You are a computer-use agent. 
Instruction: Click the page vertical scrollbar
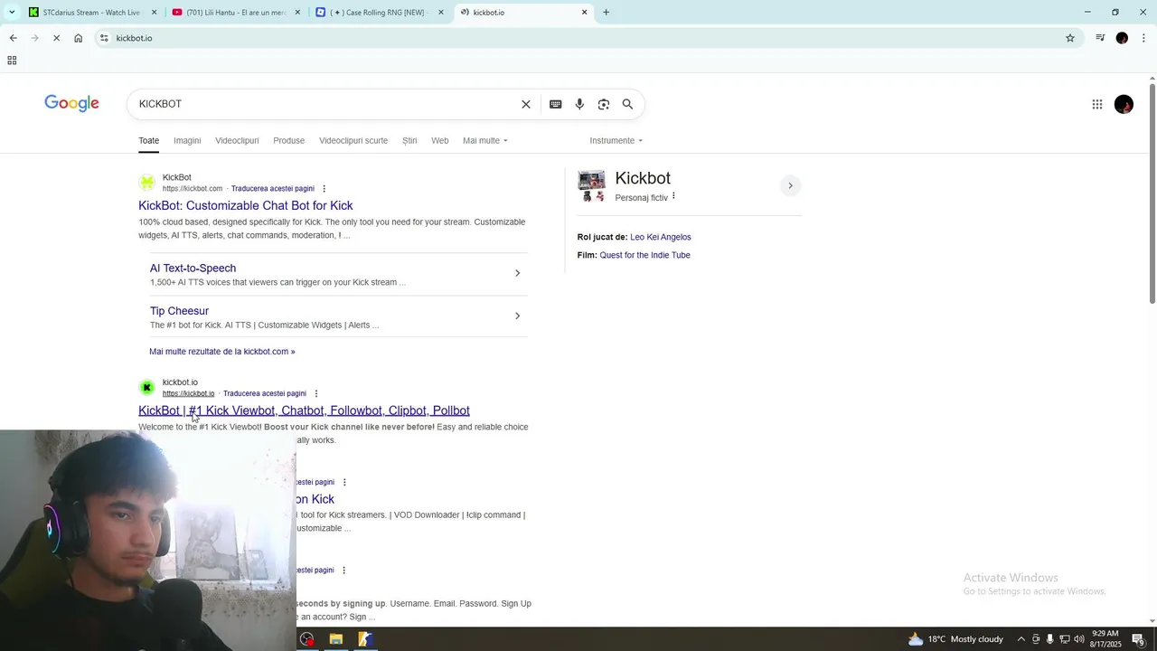point(1152,193)
